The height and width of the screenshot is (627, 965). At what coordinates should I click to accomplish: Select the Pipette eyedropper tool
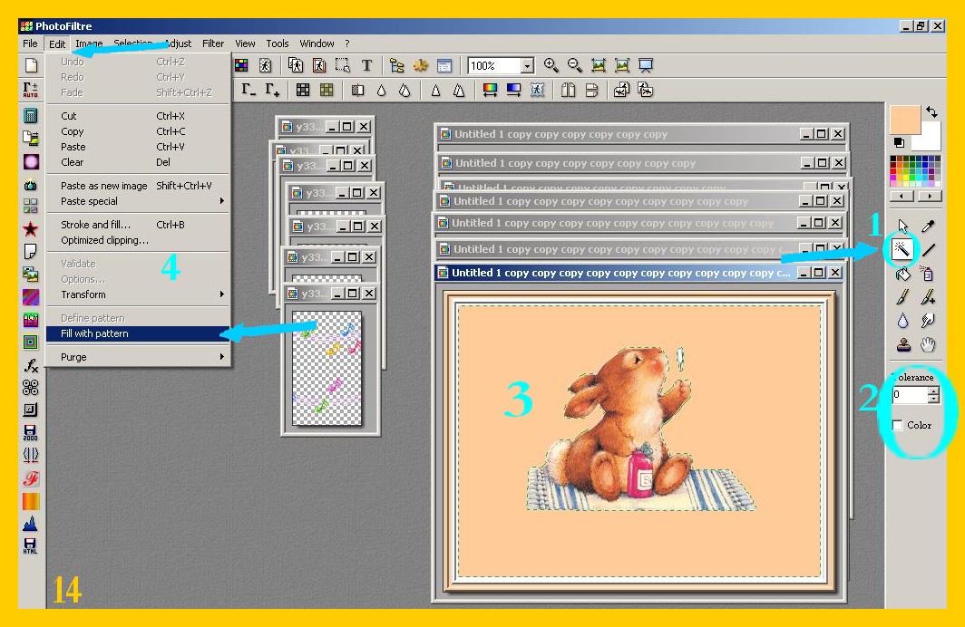pos(928,226)
